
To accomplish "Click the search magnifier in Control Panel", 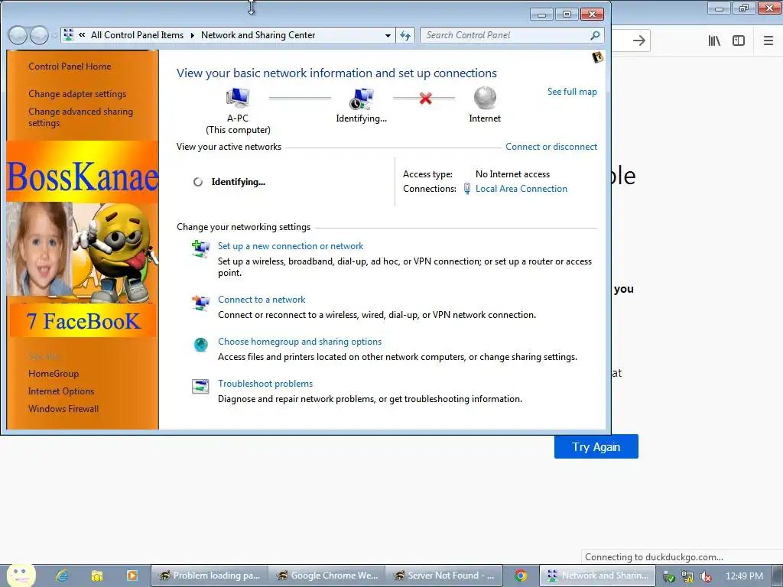I will tap(595, 35).
